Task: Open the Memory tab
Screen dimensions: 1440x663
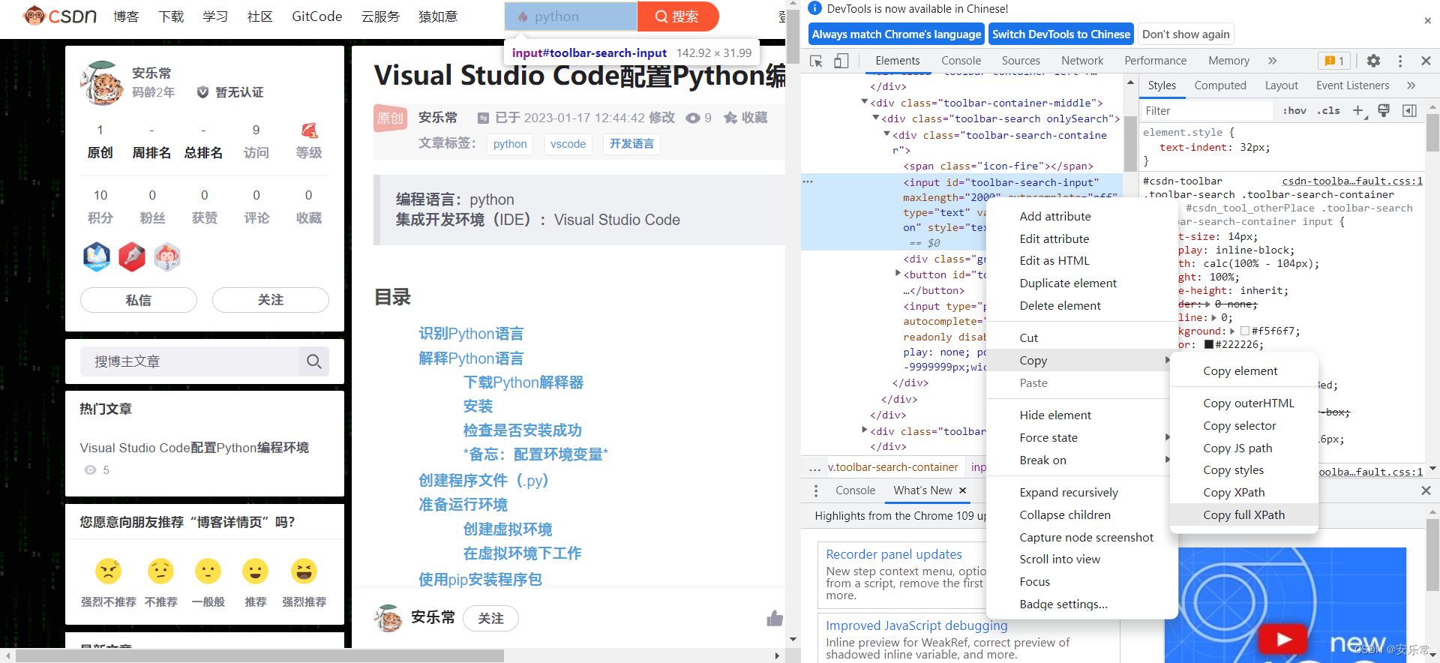Action: click(x=1228, y=61)
